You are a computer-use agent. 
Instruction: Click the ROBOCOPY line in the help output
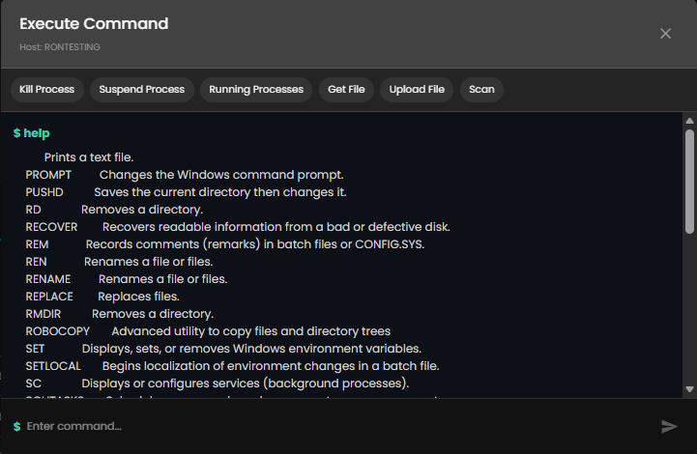(58, 331)
